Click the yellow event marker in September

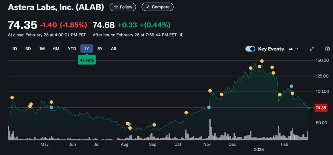tap(154, 125)
